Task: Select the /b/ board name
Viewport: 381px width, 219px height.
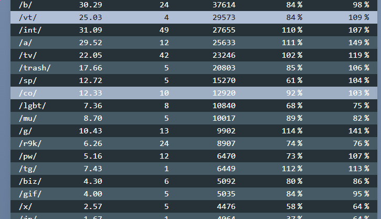Action: coord(26,5)
